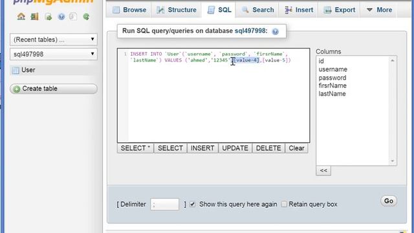414x233 pixels.
Task: Click the SELECT query template button
Action: point(170,148)
